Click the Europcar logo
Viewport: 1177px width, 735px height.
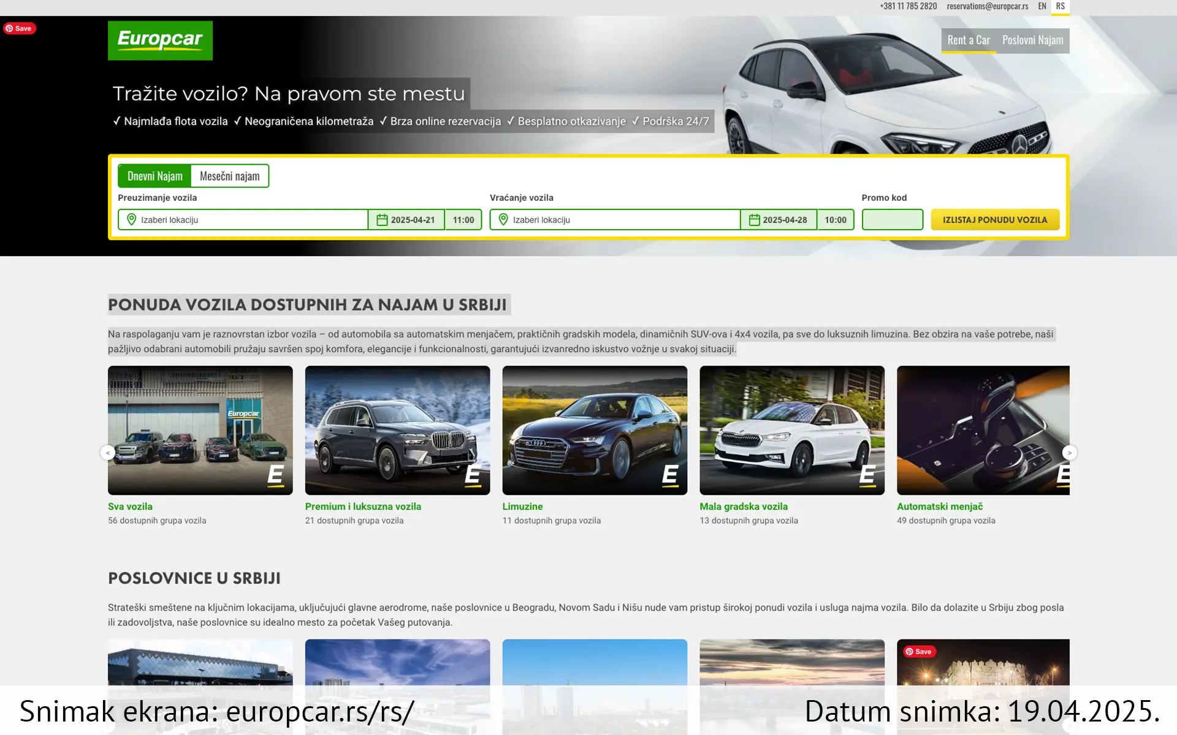pyautogui.click(x=160, y=40)
